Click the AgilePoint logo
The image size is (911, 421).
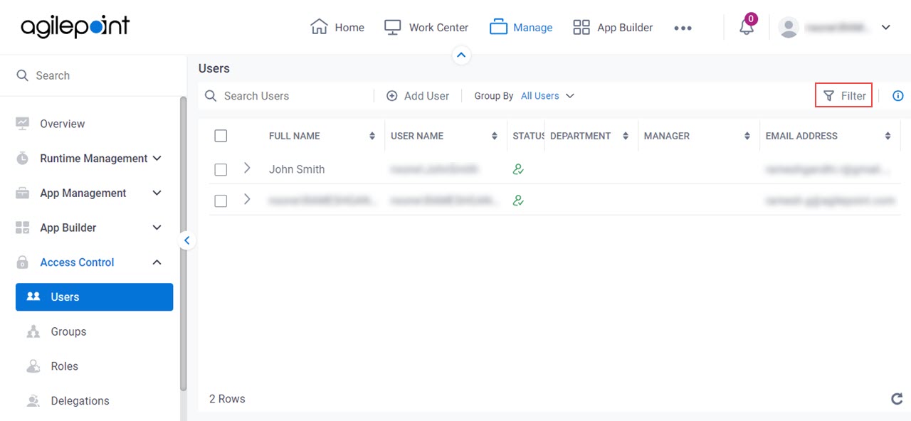pos(75,27)
